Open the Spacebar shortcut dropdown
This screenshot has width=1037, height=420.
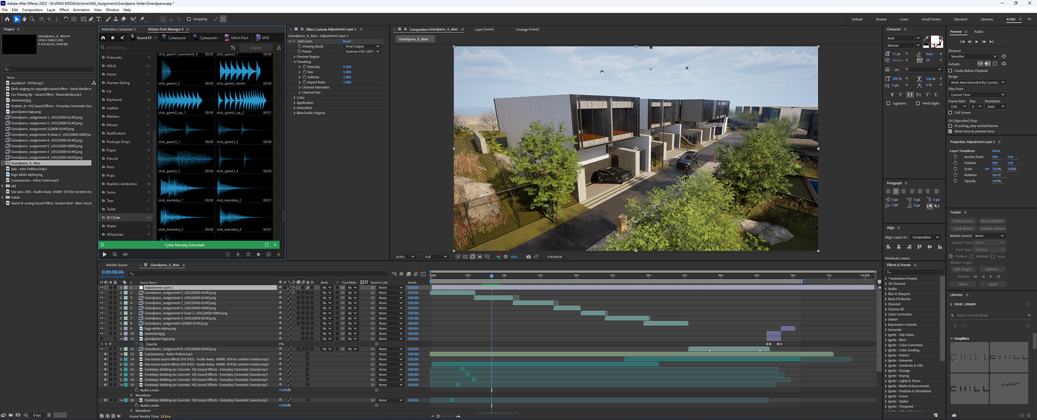click(973, 56)
